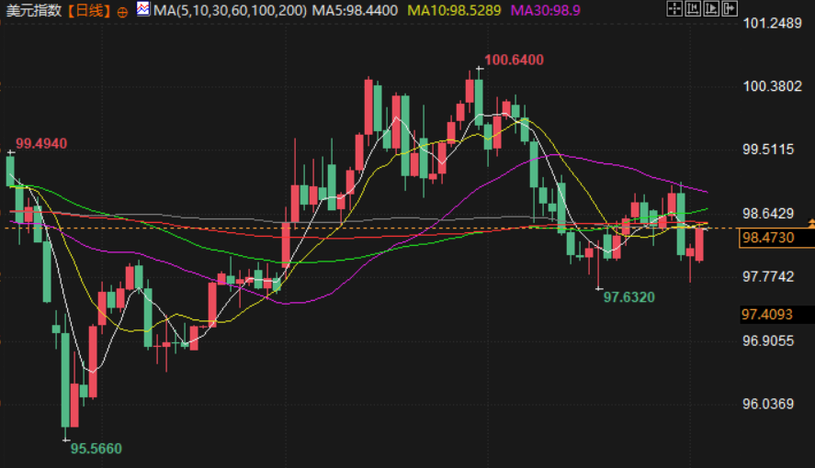Click the expand-chart icon with right-pointing triangle

click(x=711, y=8)
